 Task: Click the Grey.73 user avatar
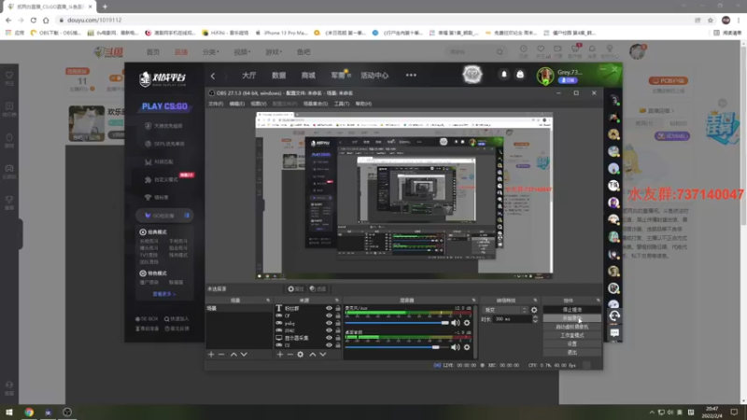(545, 76)
